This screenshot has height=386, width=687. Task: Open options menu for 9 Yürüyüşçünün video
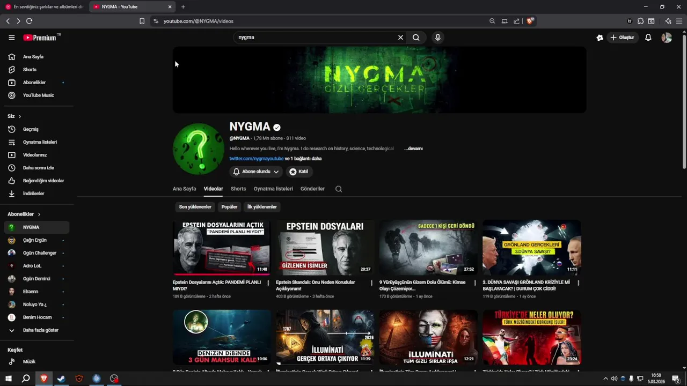tap(475, 283)
